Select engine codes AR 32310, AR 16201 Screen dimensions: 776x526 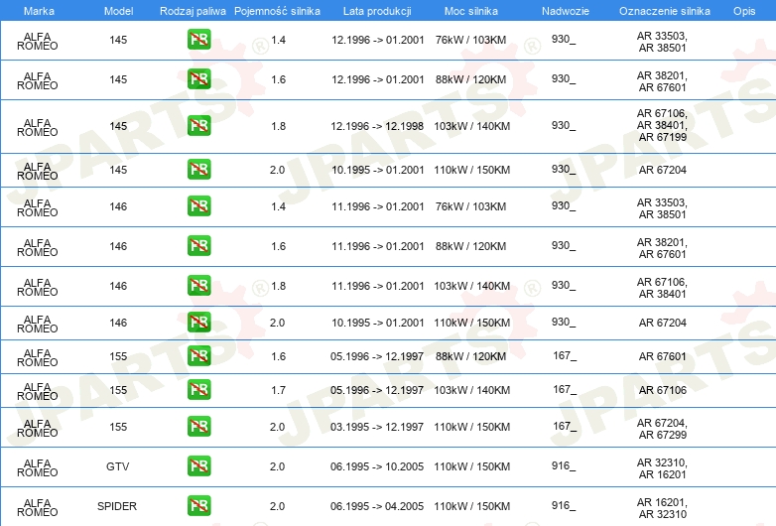point(662,468)
